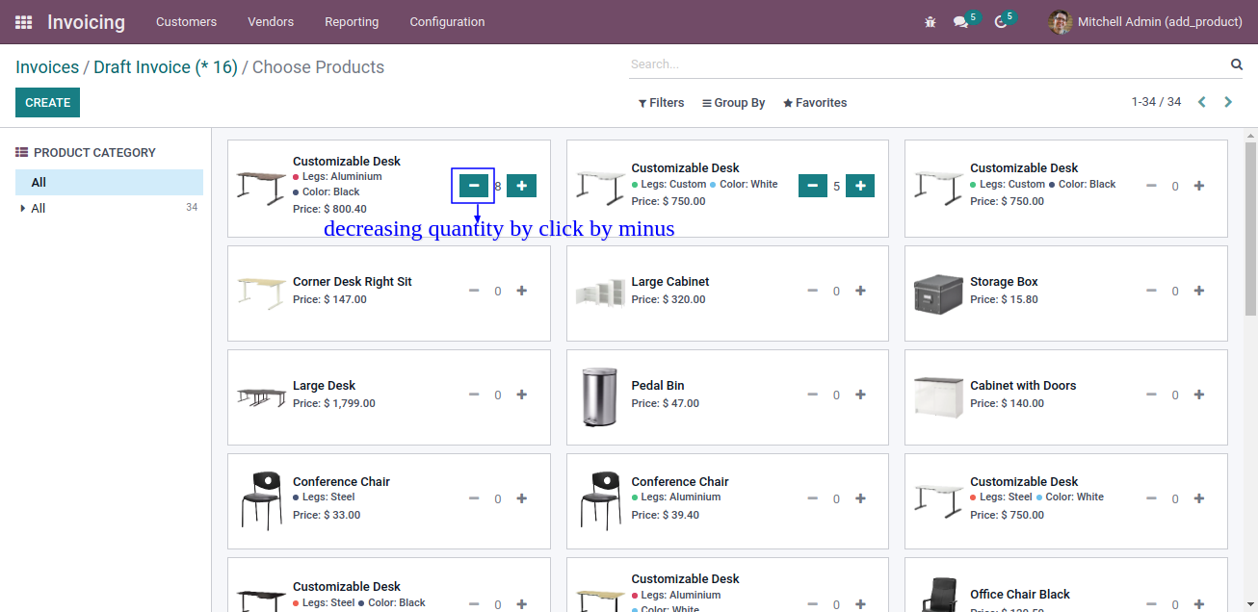Viewport: 1258px width, 612px height.
Task: Open the Reporting menu
Action: tap(352, 21)
